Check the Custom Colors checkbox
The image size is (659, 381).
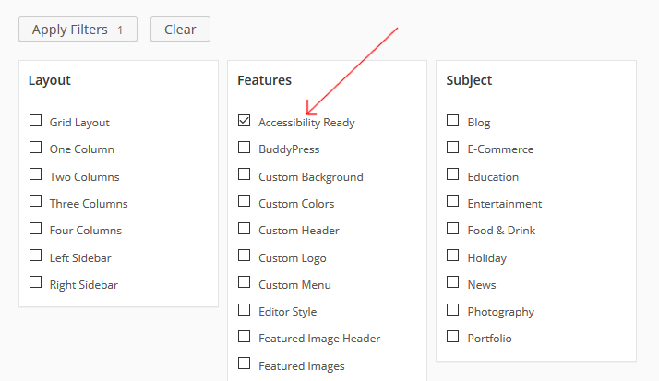(x=245, y=201)
